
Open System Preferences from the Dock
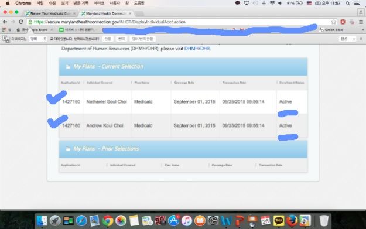point(213,221)
